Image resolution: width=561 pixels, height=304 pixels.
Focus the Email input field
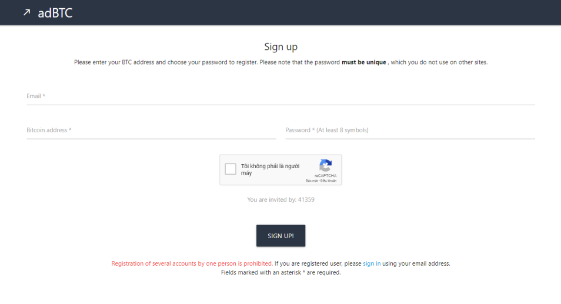click(x=281, y=96)
